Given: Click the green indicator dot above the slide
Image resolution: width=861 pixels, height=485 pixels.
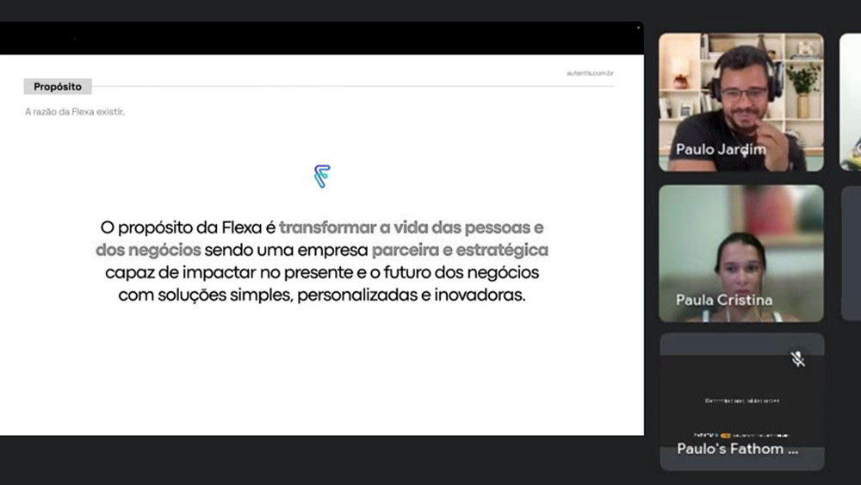Looking at the screenshot, I should coord(638,28).
